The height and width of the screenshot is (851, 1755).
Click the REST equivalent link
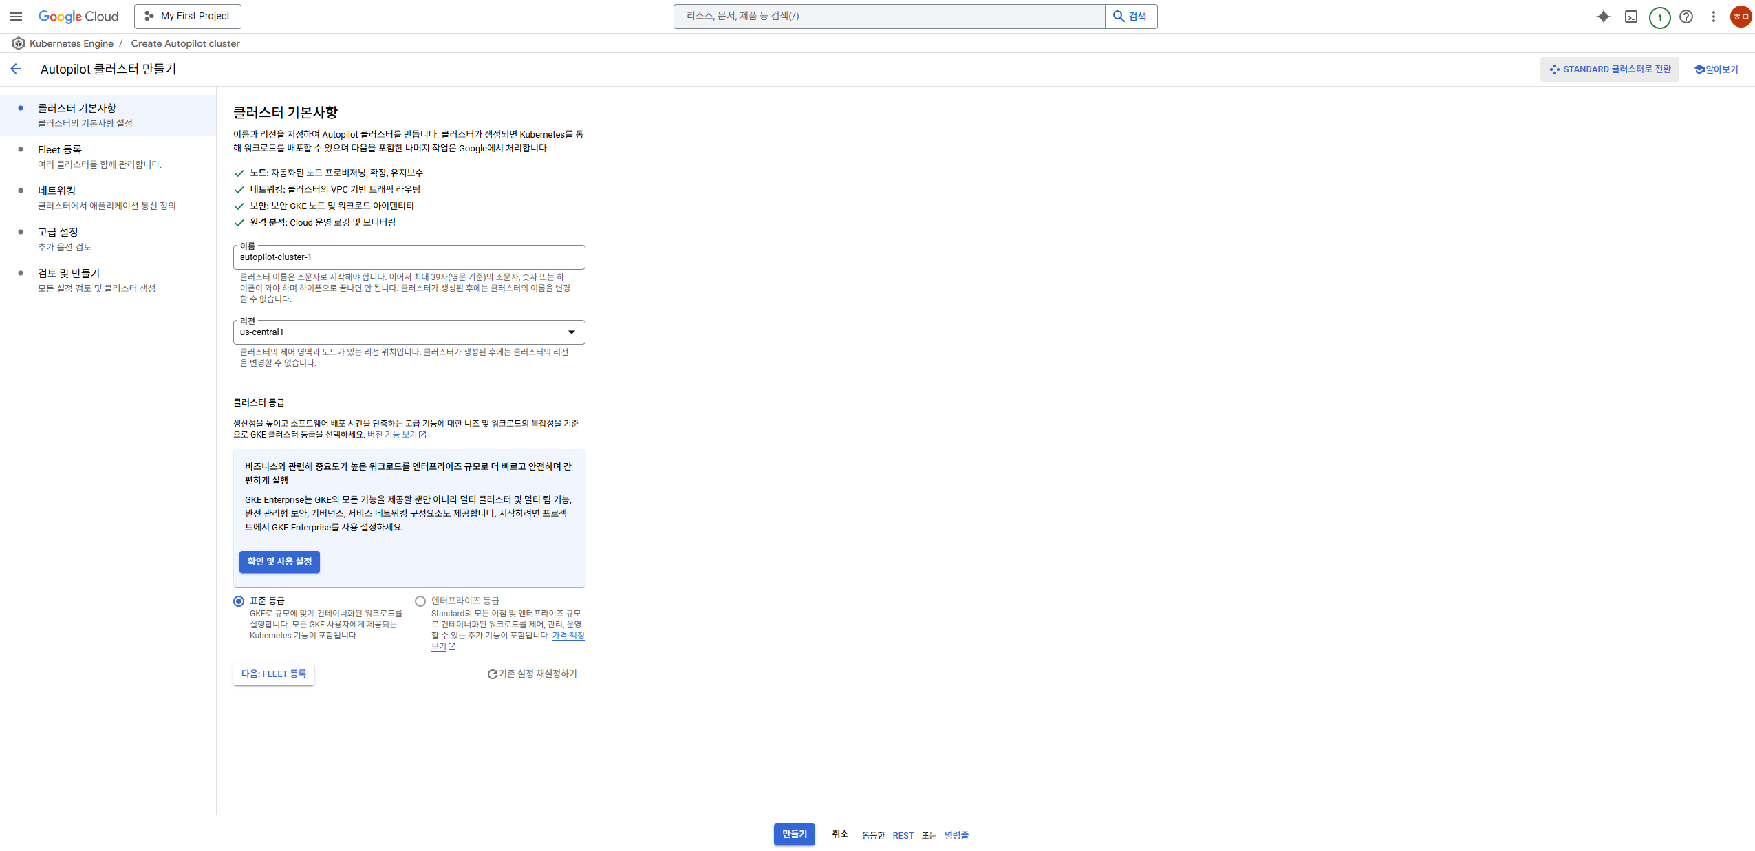[903, 835]
